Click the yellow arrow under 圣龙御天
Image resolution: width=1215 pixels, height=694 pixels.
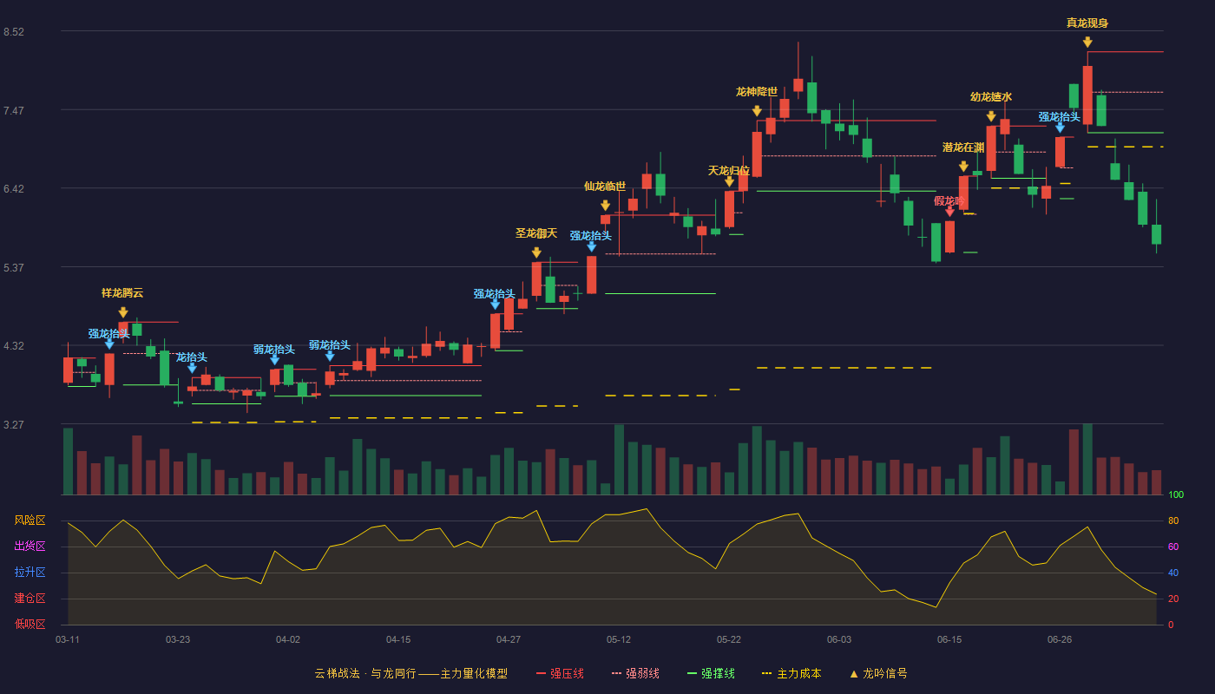536,252
